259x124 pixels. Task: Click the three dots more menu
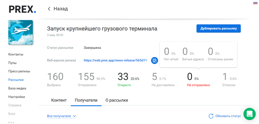11,122
